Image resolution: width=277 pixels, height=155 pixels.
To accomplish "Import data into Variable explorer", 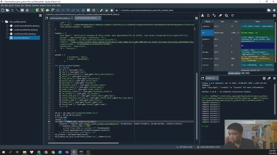I will click(203, 15).
